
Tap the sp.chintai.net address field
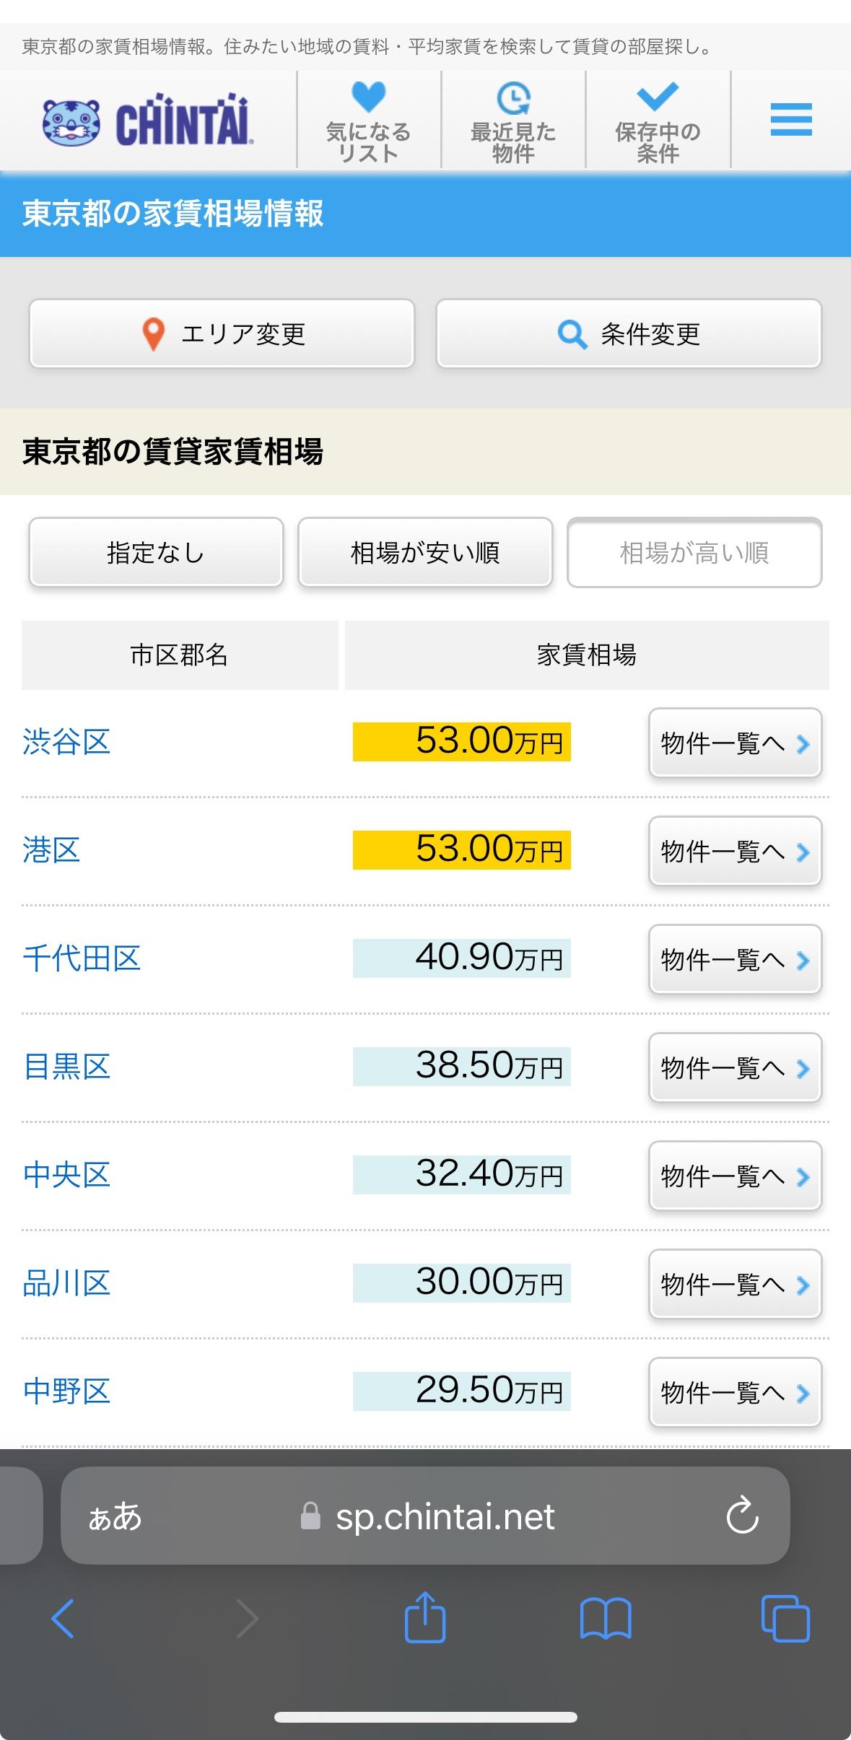coord(425,1516)
